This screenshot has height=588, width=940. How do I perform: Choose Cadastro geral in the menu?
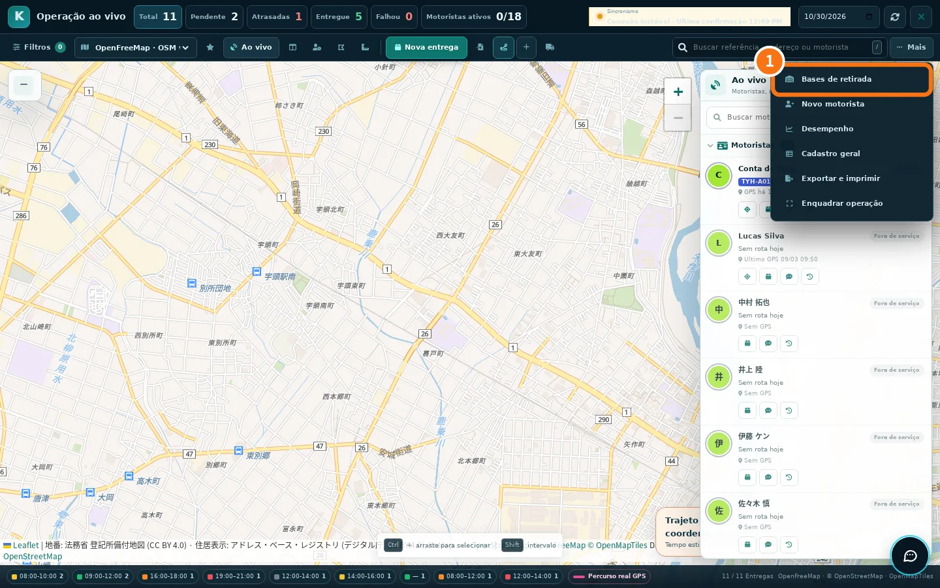click(x=852, y=154)
